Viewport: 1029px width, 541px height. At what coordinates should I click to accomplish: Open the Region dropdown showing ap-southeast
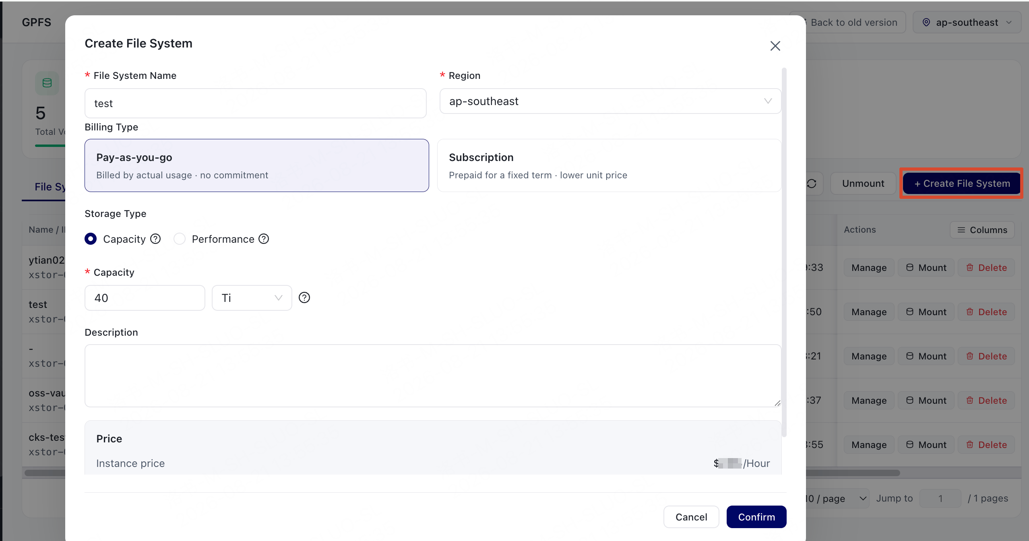click(610, 101)
